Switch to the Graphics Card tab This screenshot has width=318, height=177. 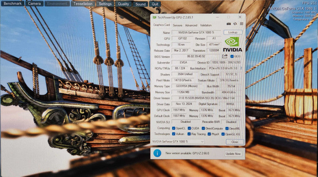[161, 25]
